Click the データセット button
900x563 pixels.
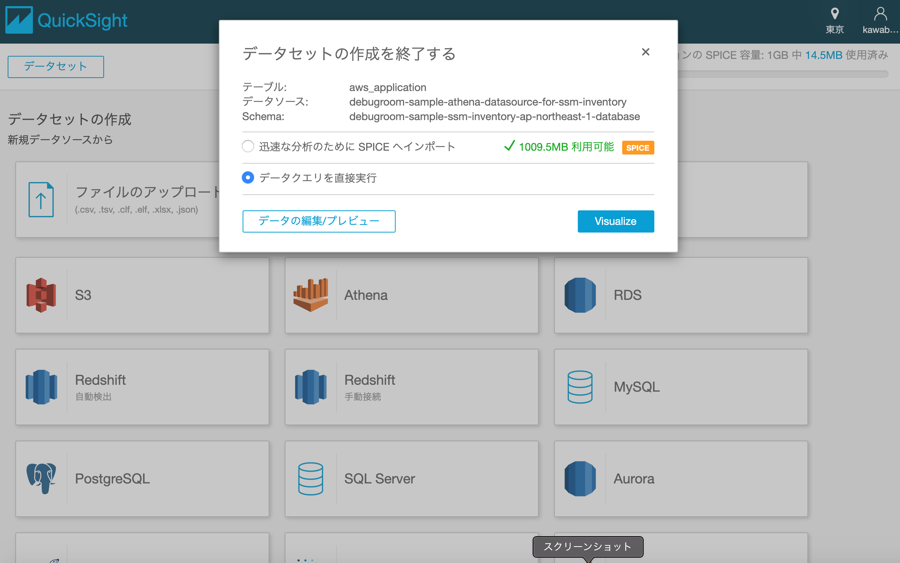pos(56,67)
